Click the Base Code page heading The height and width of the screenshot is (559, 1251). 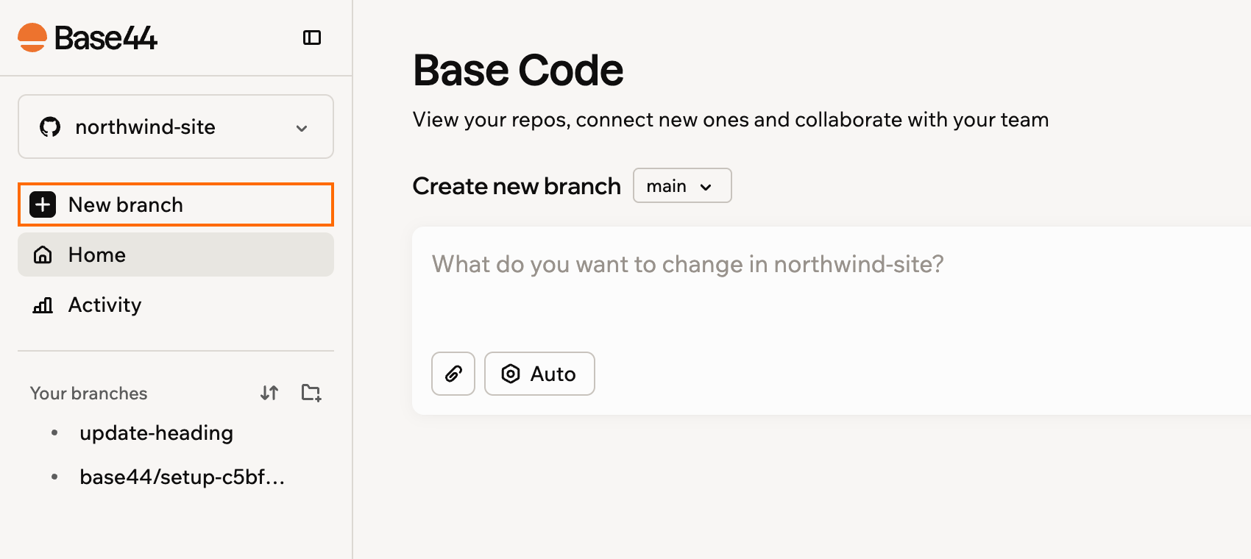[518, 70]
